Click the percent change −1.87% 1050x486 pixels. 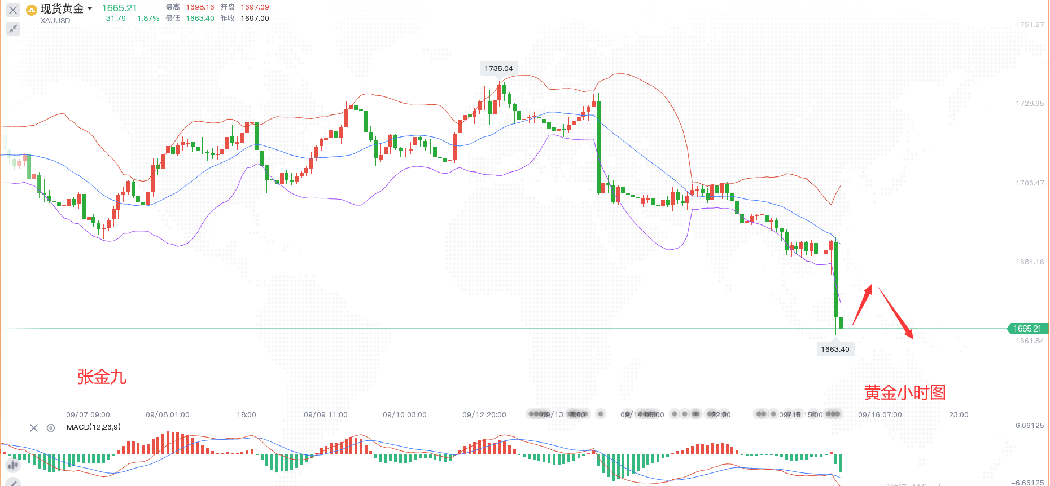pyautogui.click(x=146, y=19)
